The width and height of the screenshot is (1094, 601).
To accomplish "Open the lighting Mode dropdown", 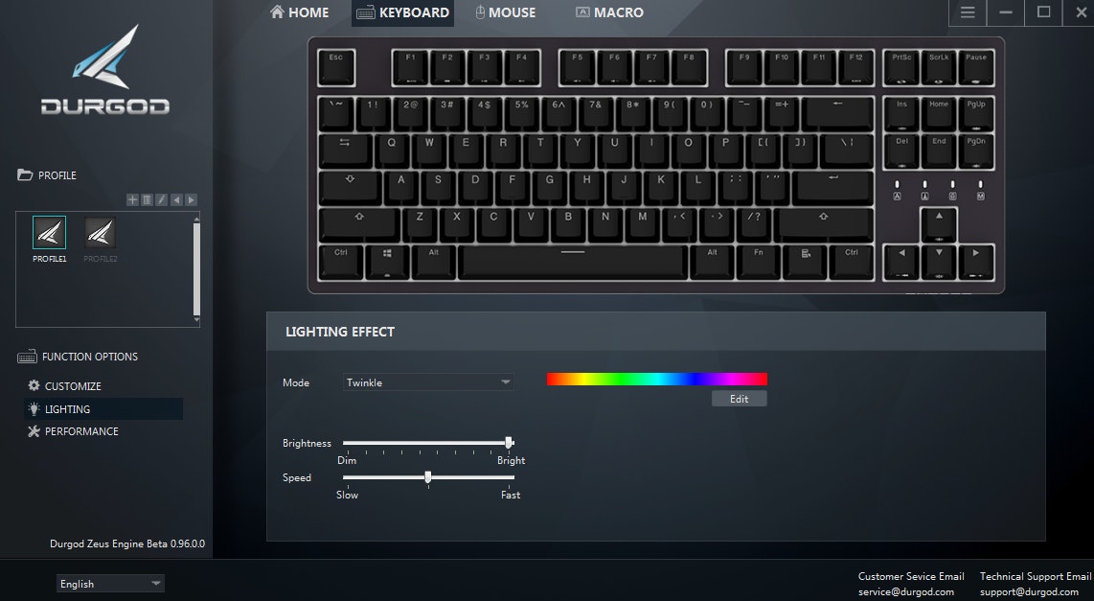I will click(x=427, y=382).
